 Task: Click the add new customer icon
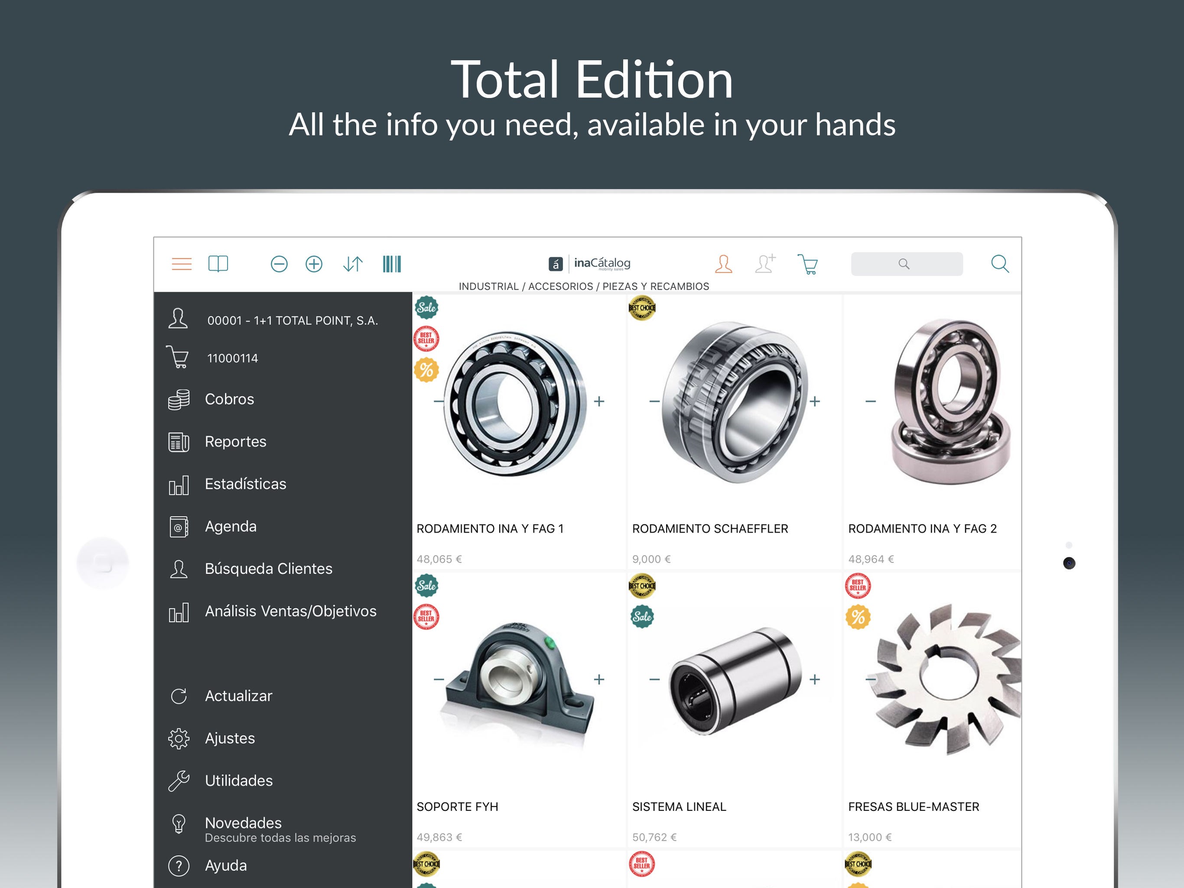(x=764, y=264)
